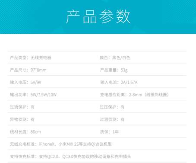Click the 产品重量 53g value
This screenshot has height=163, width=196.
click(114, 70)
